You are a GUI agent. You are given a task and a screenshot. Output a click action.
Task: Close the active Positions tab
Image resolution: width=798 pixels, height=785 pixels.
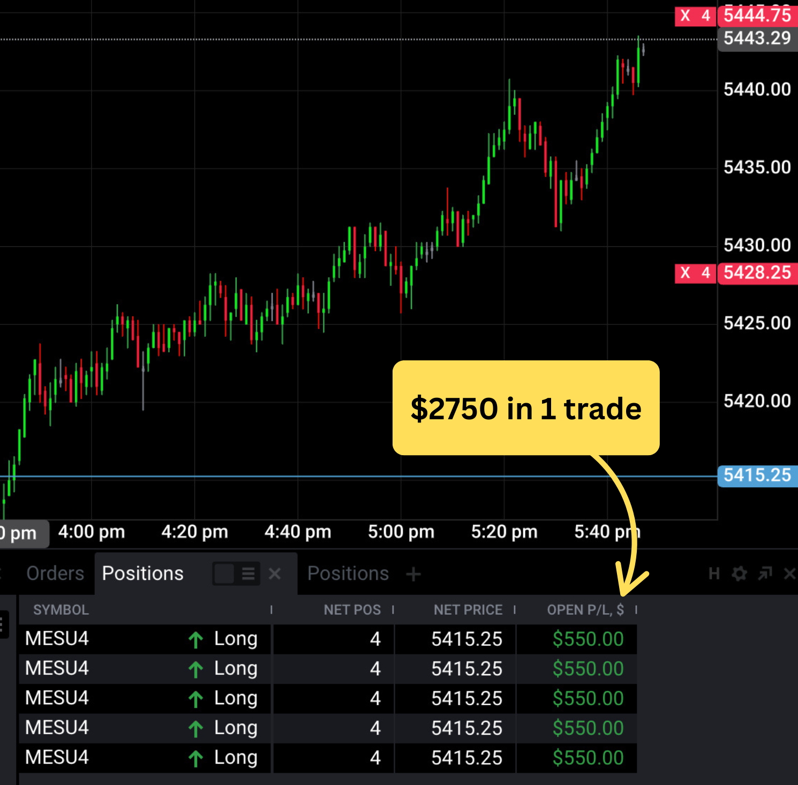coord(275,574)
